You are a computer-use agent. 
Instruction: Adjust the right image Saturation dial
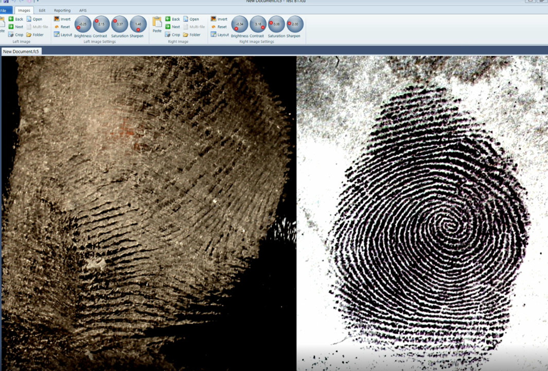click(276, 24)
